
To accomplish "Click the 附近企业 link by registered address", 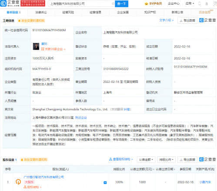I will point(81,118).
